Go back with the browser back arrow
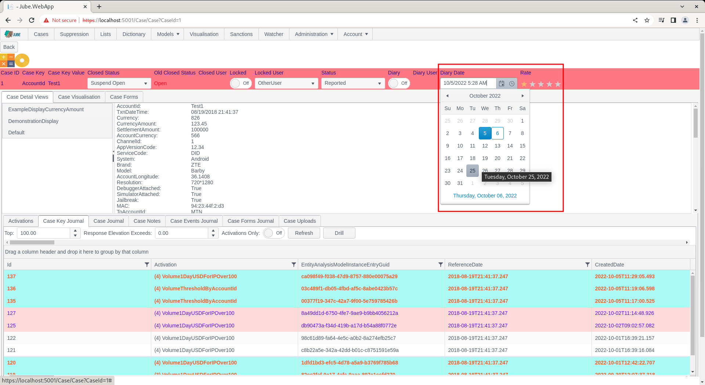 pyautogui.click(x=8, y=20)
